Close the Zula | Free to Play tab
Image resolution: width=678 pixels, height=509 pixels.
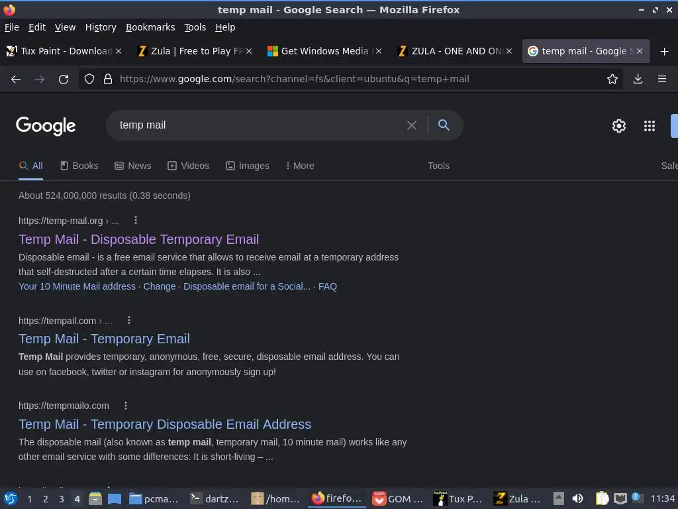[249, 51]
